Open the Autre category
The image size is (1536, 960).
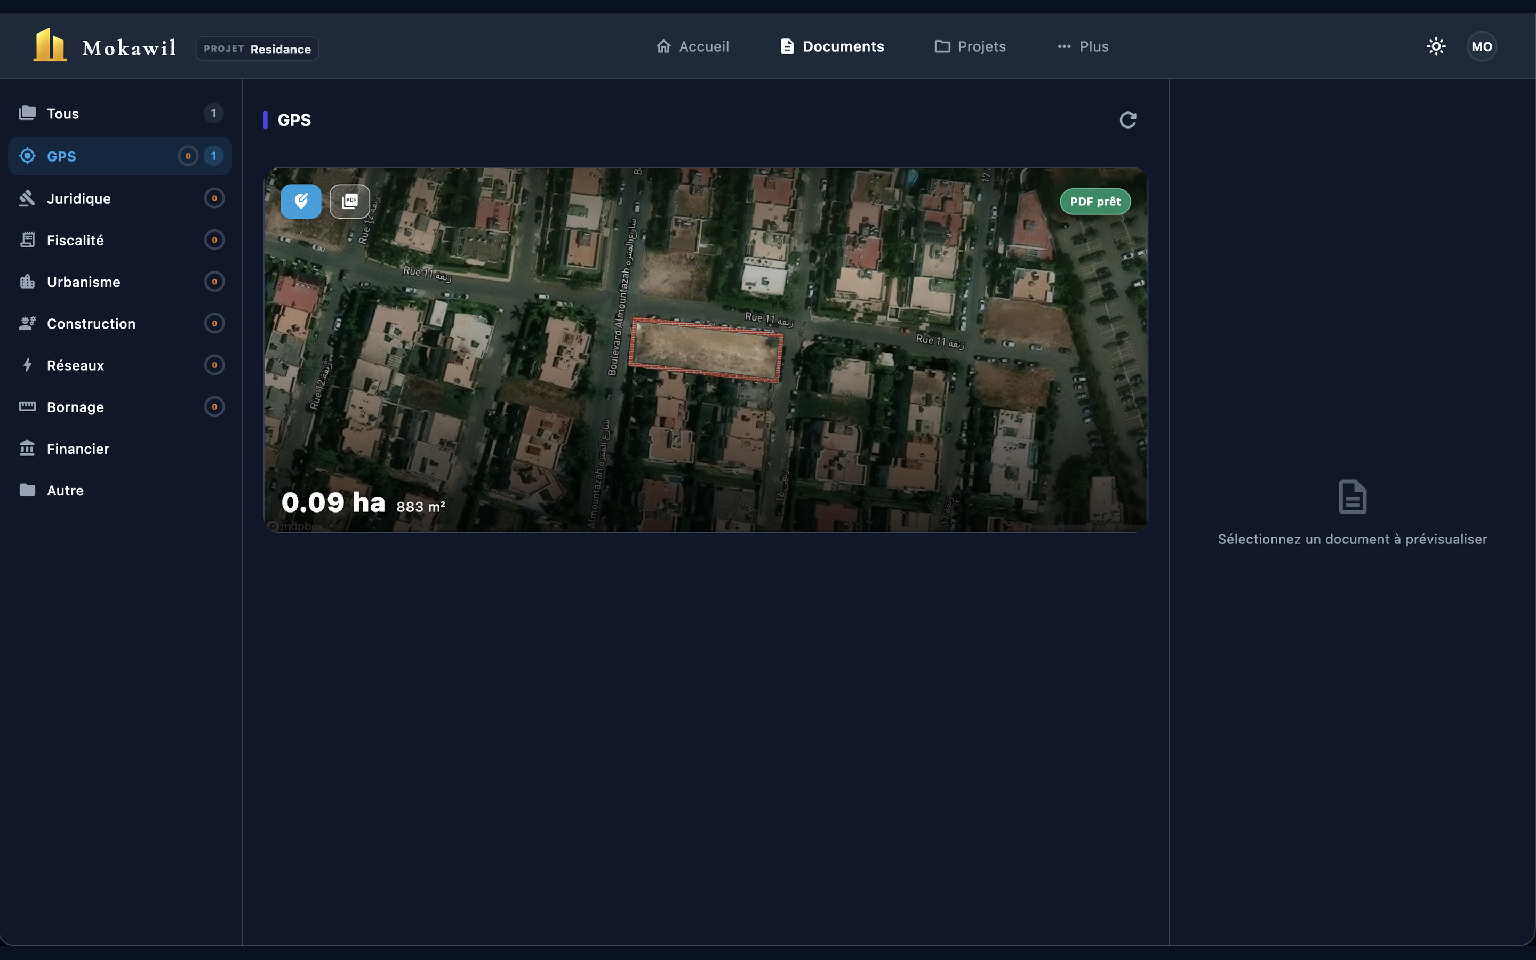pyautogui.click(x=120, y=490)
